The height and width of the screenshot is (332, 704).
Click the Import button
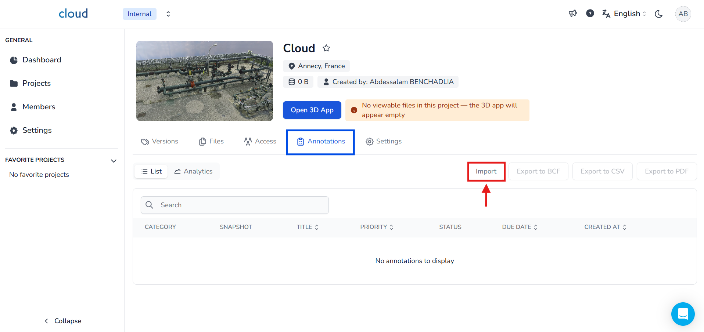486,171
